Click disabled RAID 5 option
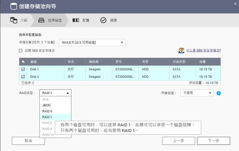The height and width of the screenshot is (151, 239). (x=47, y=123)
